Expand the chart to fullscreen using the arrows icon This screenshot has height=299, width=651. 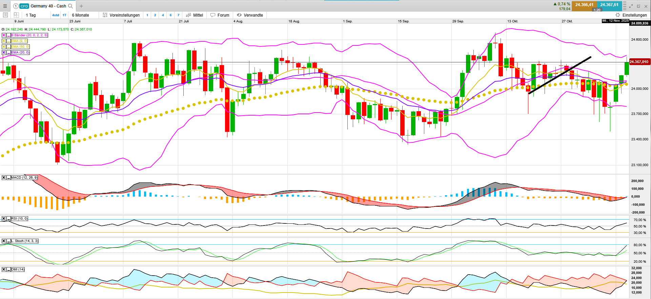click(x=631, y=6)
